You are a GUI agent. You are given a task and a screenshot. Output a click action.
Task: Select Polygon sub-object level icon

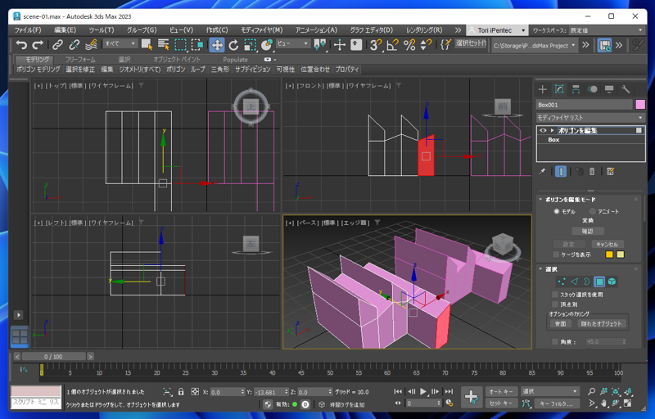point(599,282)
